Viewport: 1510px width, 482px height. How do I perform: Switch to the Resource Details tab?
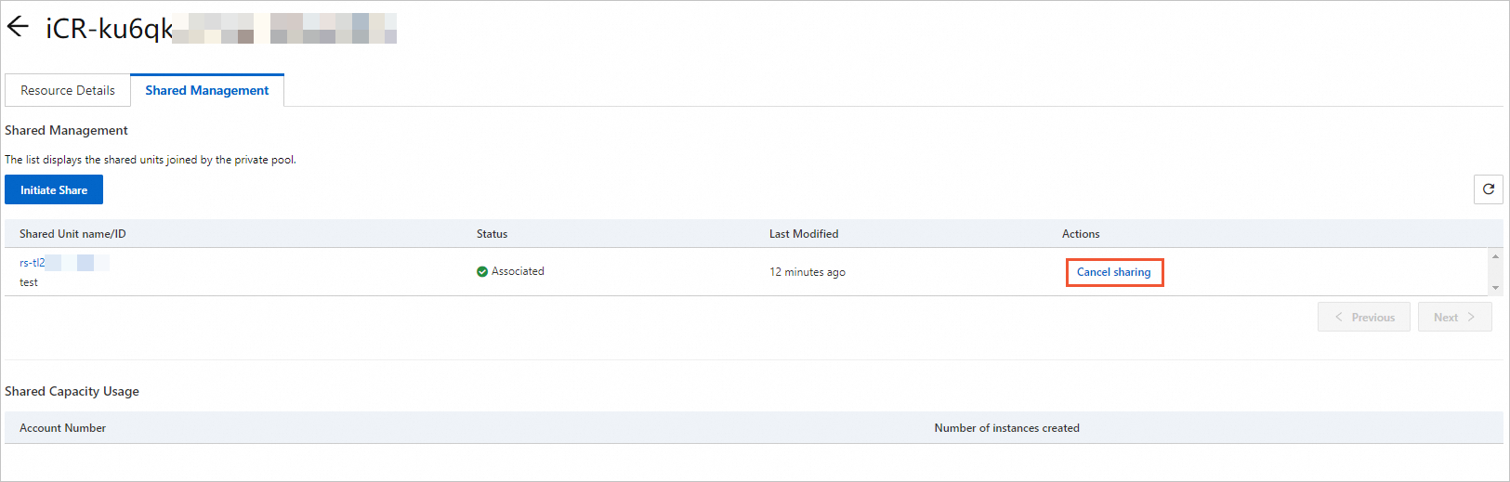(x=68, y=90)
